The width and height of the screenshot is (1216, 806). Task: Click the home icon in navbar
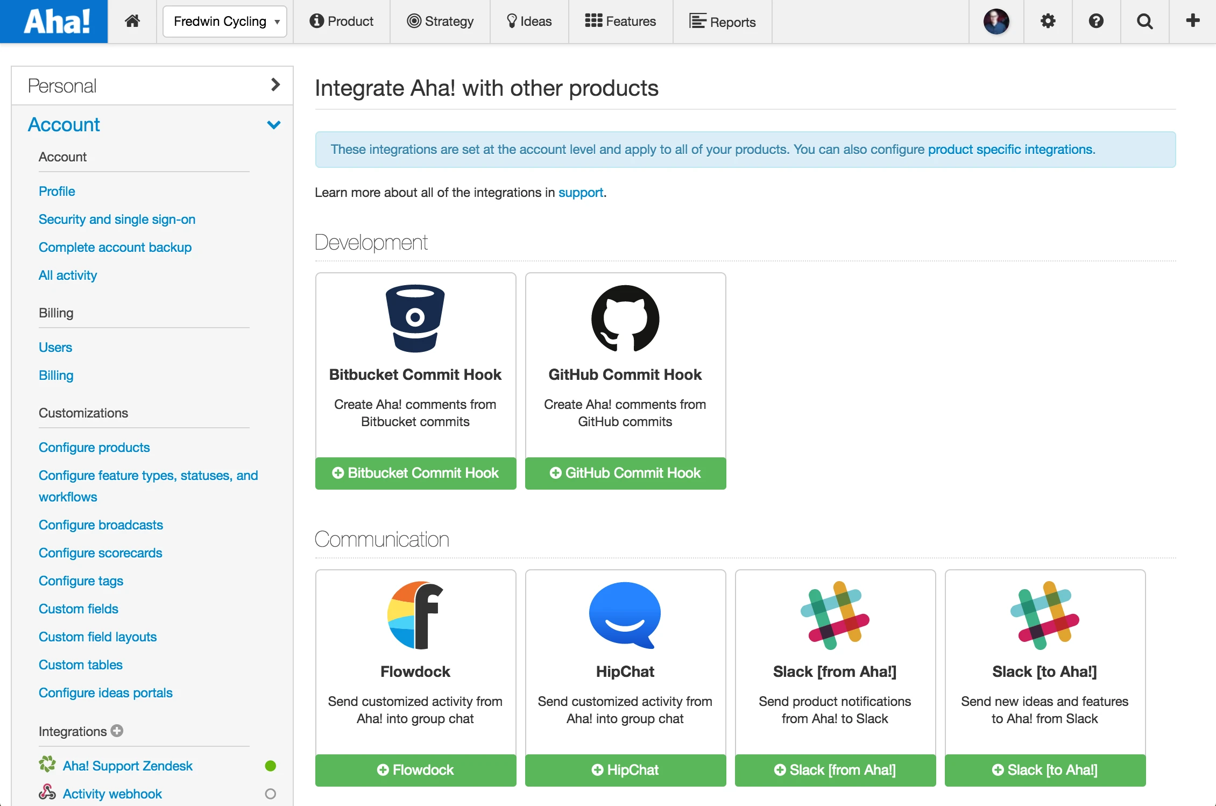click(x=132, y=22)
